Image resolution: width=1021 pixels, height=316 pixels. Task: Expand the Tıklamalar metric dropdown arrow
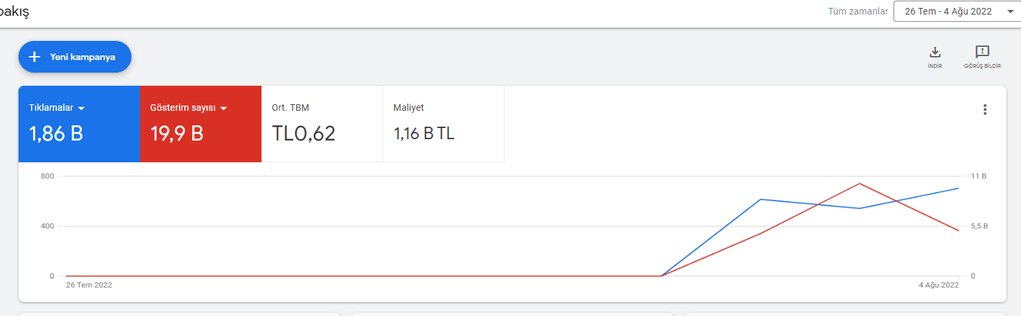[81, 108]
